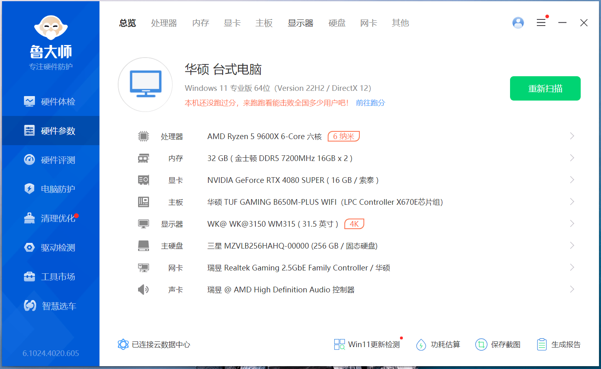This screenshot has height=369, width=601.
Task: Expand the 主硬盘 row chevron
Action: pos(572,245)
